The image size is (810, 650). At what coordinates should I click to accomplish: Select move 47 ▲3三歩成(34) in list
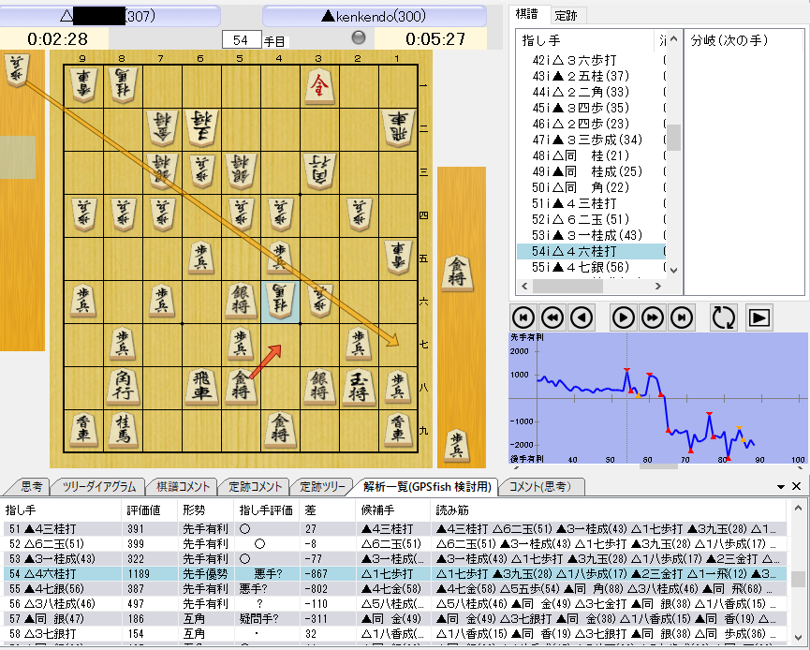(591, 140)
